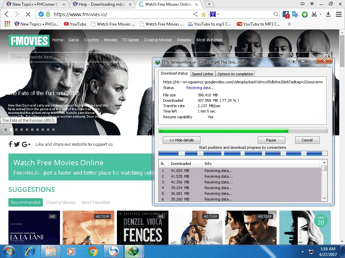
Task: Click Hide details button
Action: [x=182, y=140]
